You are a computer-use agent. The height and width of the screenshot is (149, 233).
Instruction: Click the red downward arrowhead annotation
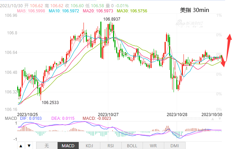coord(223,63)
